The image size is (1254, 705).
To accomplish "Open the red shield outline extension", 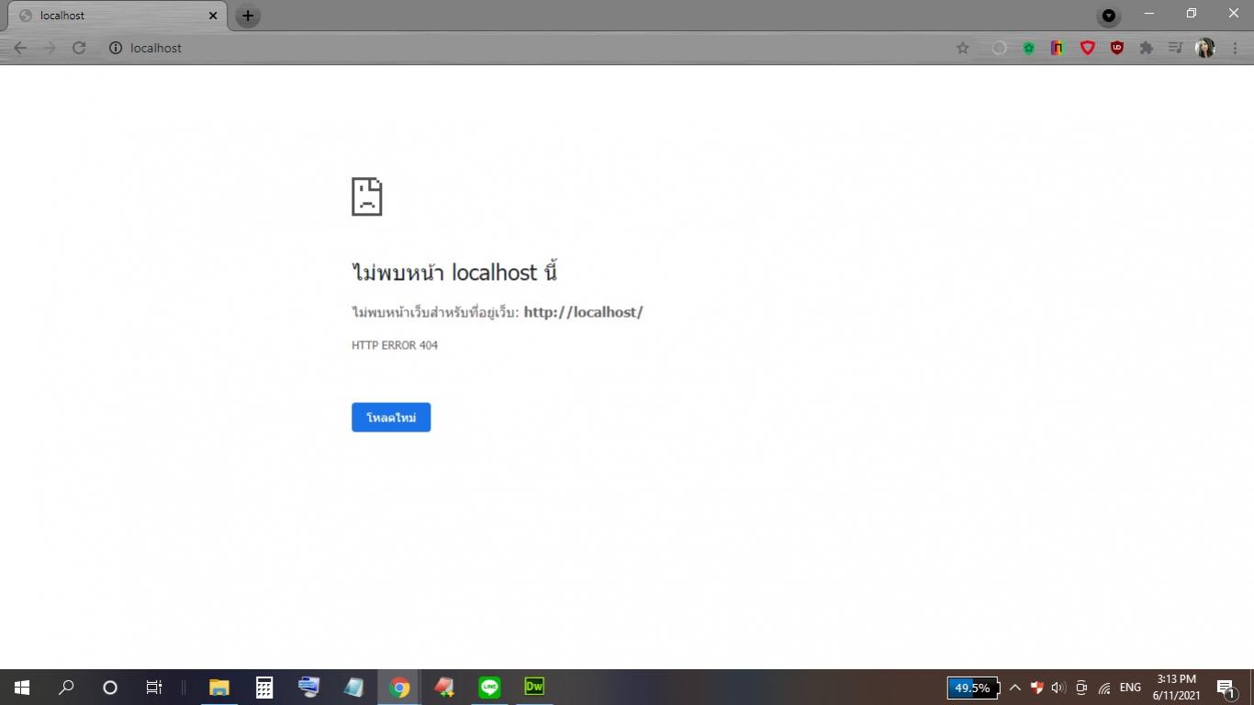I will point(1087,48).
